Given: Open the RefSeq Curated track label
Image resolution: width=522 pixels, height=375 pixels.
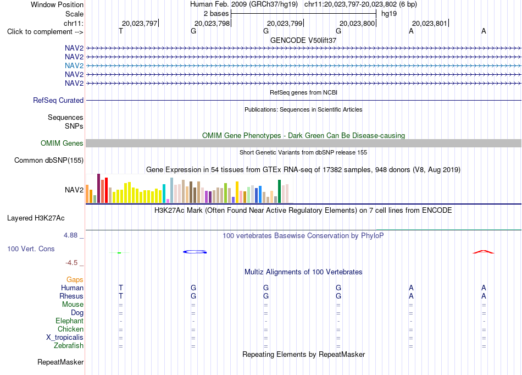Looking at the screenshot, I should pos(58,100).
